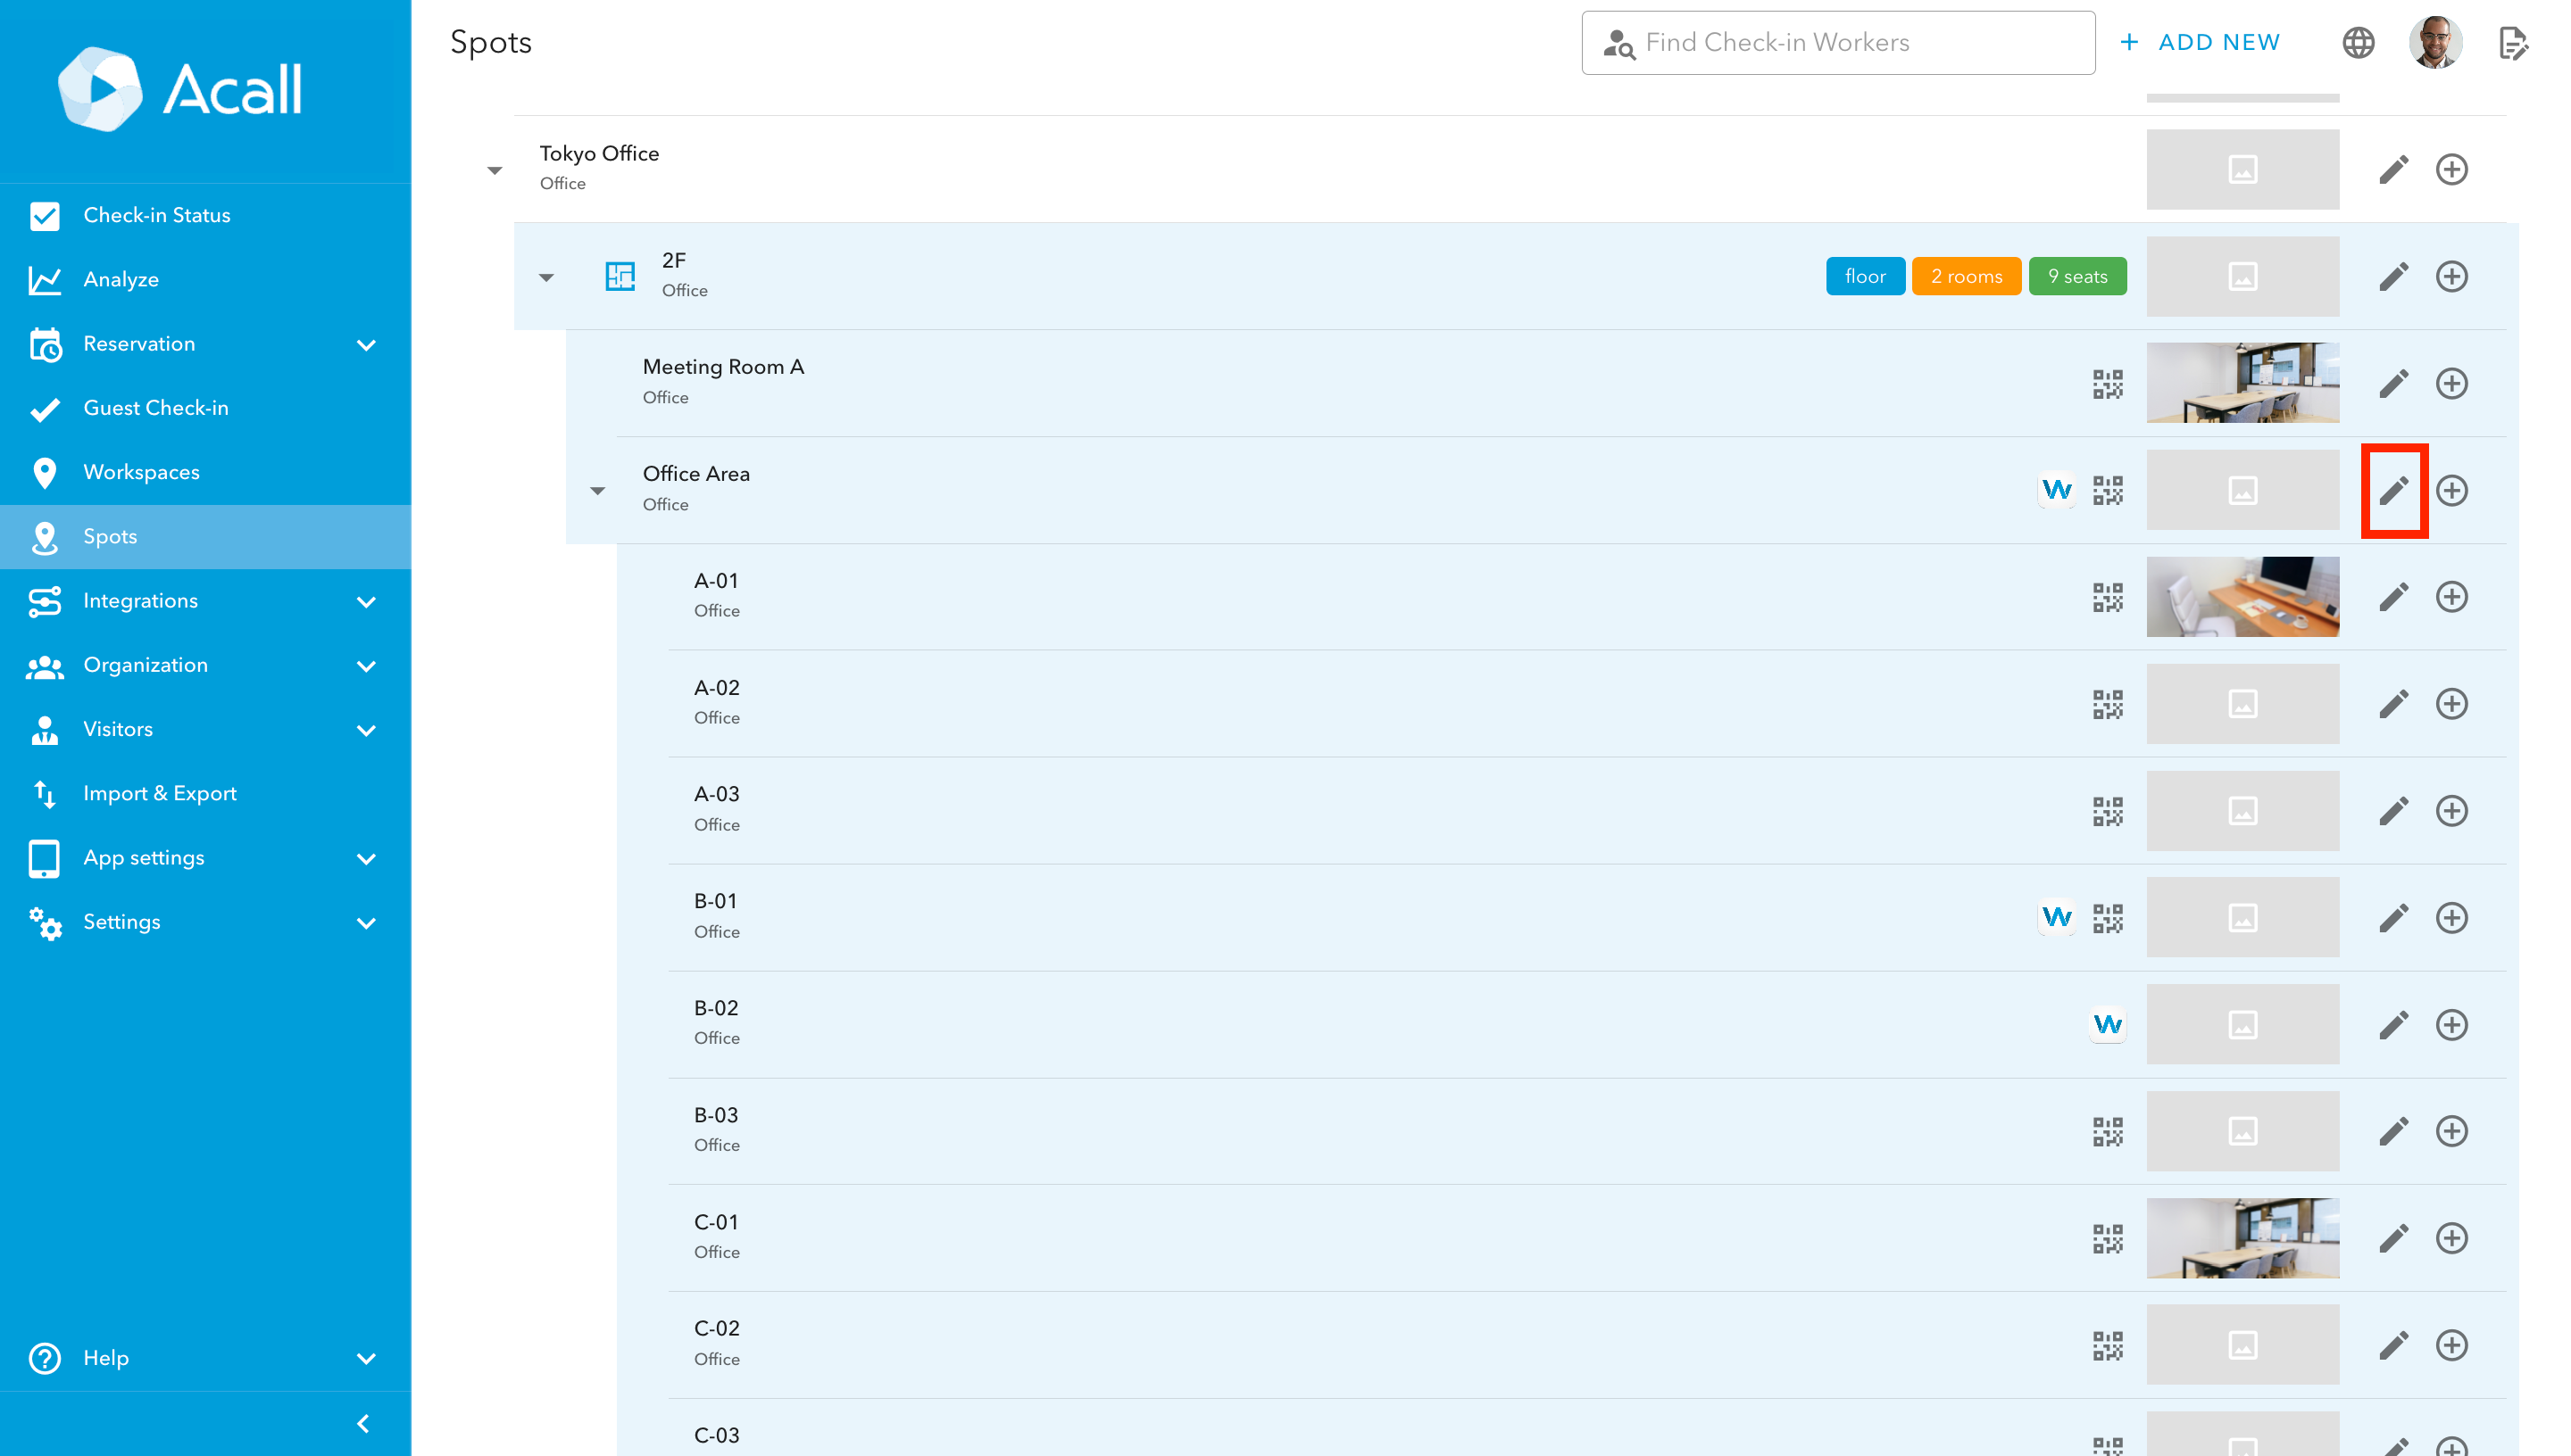Select the A-02 row name

click(x=716, y=688)
